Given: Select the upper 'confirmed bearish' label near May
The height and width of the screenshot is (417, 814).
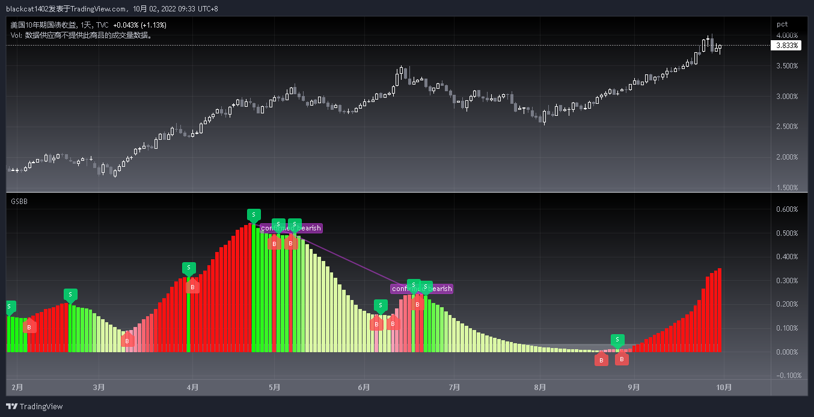Looking at the screenshot, I should pyautogui.click(x=292, y=228).
